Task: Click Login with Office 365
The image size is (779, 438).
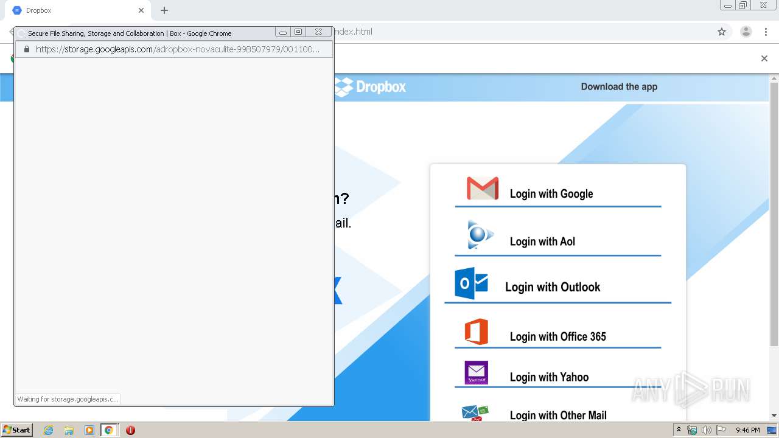Action: point(558,336)
